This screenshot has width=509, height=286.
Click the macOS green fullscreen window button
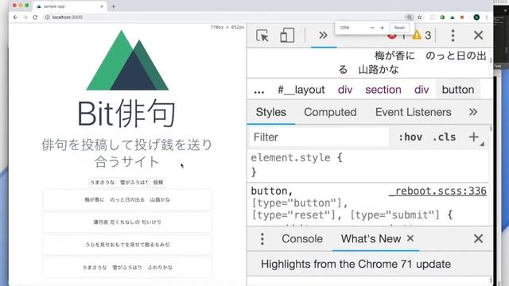(x=27, y=6)
